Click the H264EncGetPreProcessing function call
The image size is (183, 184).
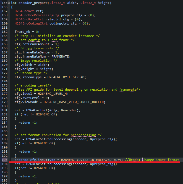[72, 139]
